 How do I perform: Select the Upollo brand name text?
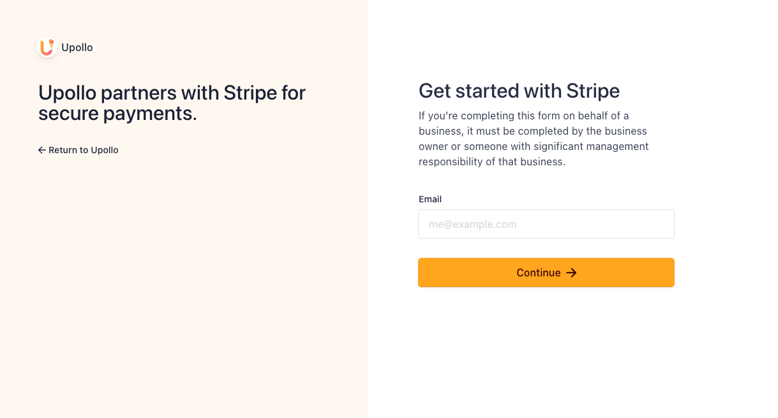click(77, 47)
